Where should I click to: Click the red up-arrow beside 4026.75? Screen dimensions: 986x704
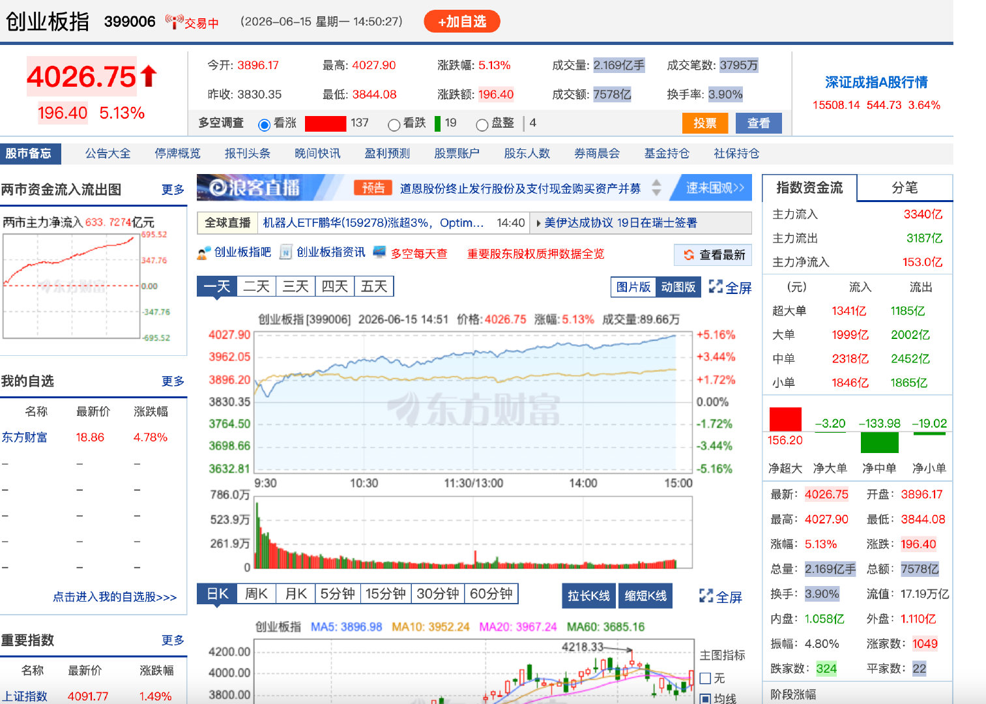coord(149,76)
